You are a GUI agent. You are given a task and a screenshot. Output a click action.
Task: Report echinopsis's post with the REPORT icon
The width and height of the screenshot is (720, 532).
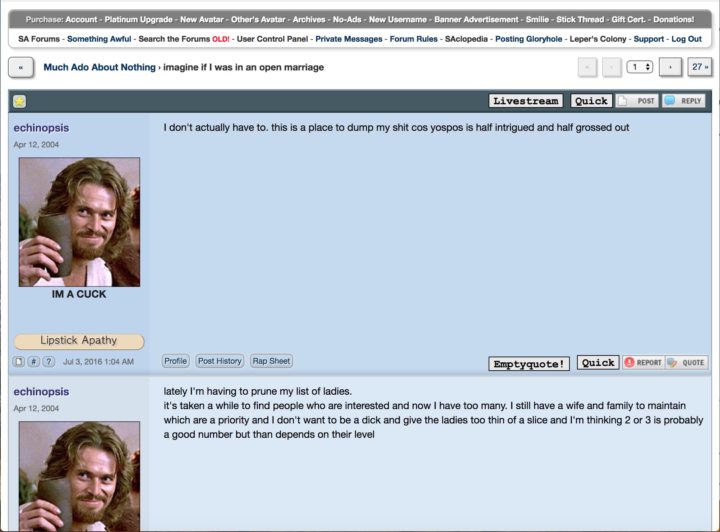(x=643, y=362)
